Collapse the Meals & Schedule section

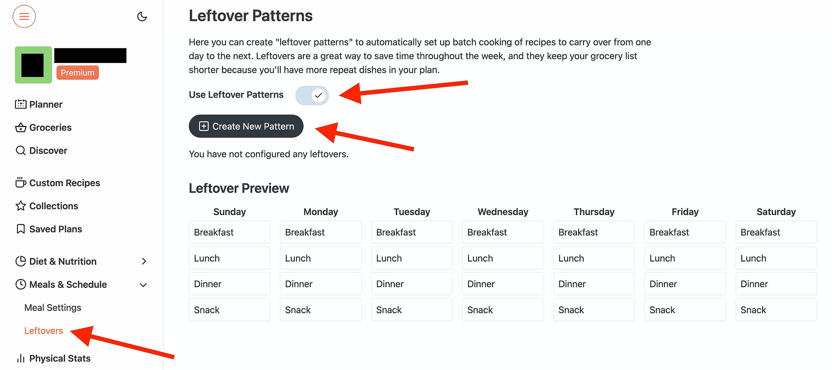point(143,285)
